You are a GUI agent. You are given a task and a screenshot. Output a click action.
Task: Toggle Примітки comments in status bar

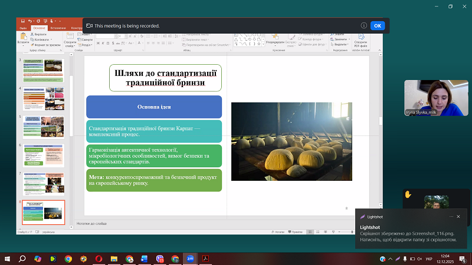click(296, 232)
